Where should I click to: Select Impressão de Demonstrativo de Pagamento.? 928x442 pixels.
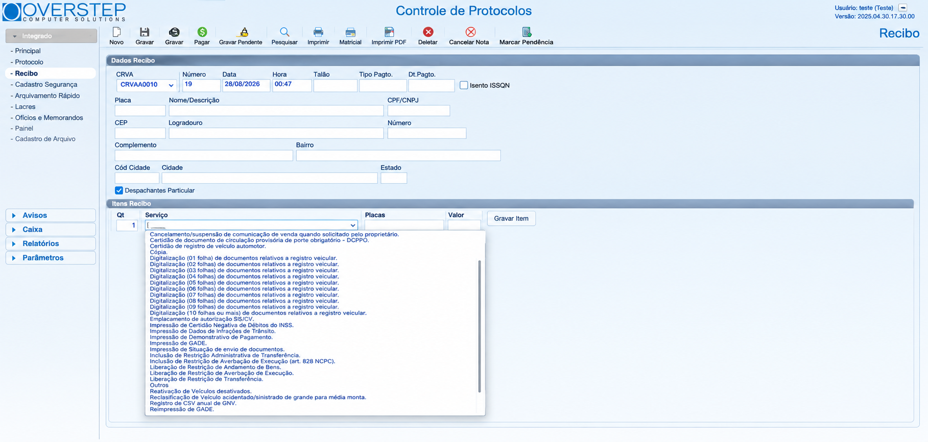[211, 337]
